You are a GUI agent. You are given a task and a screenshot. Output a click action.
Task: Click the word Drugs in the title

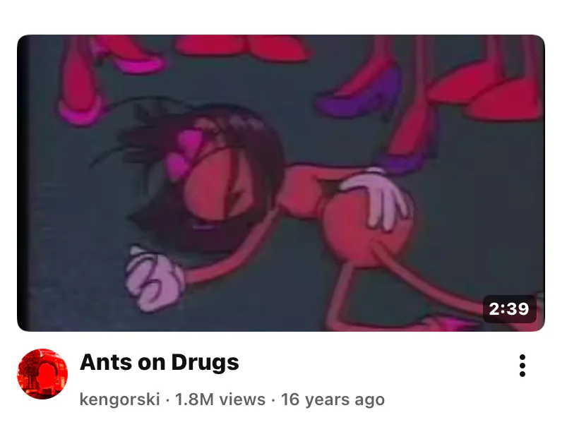coord(205,362)
